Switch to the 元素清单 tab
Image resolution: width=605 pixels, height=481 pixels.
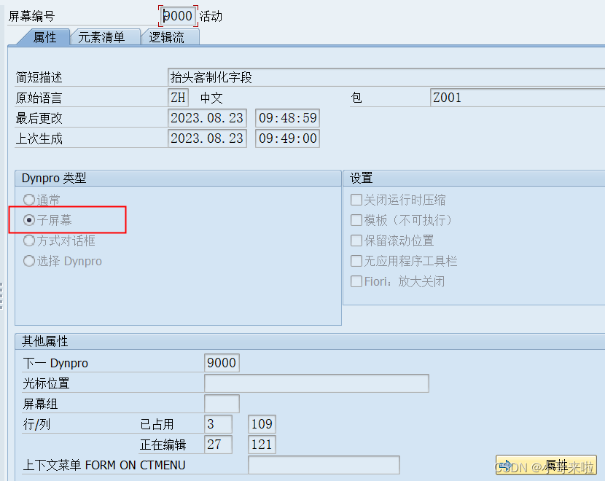click(x=104, y=36)
